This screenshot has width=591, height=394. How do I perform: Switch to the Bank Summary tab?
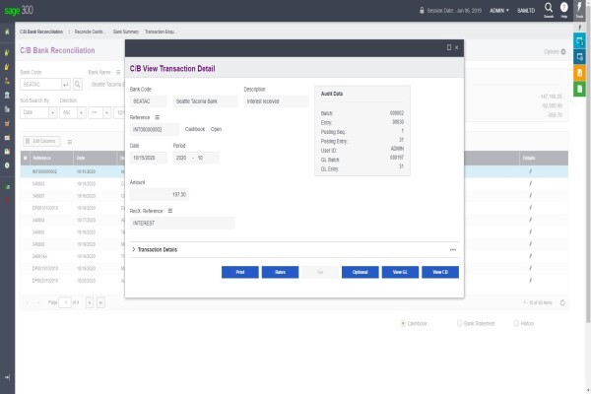[126, 32]
